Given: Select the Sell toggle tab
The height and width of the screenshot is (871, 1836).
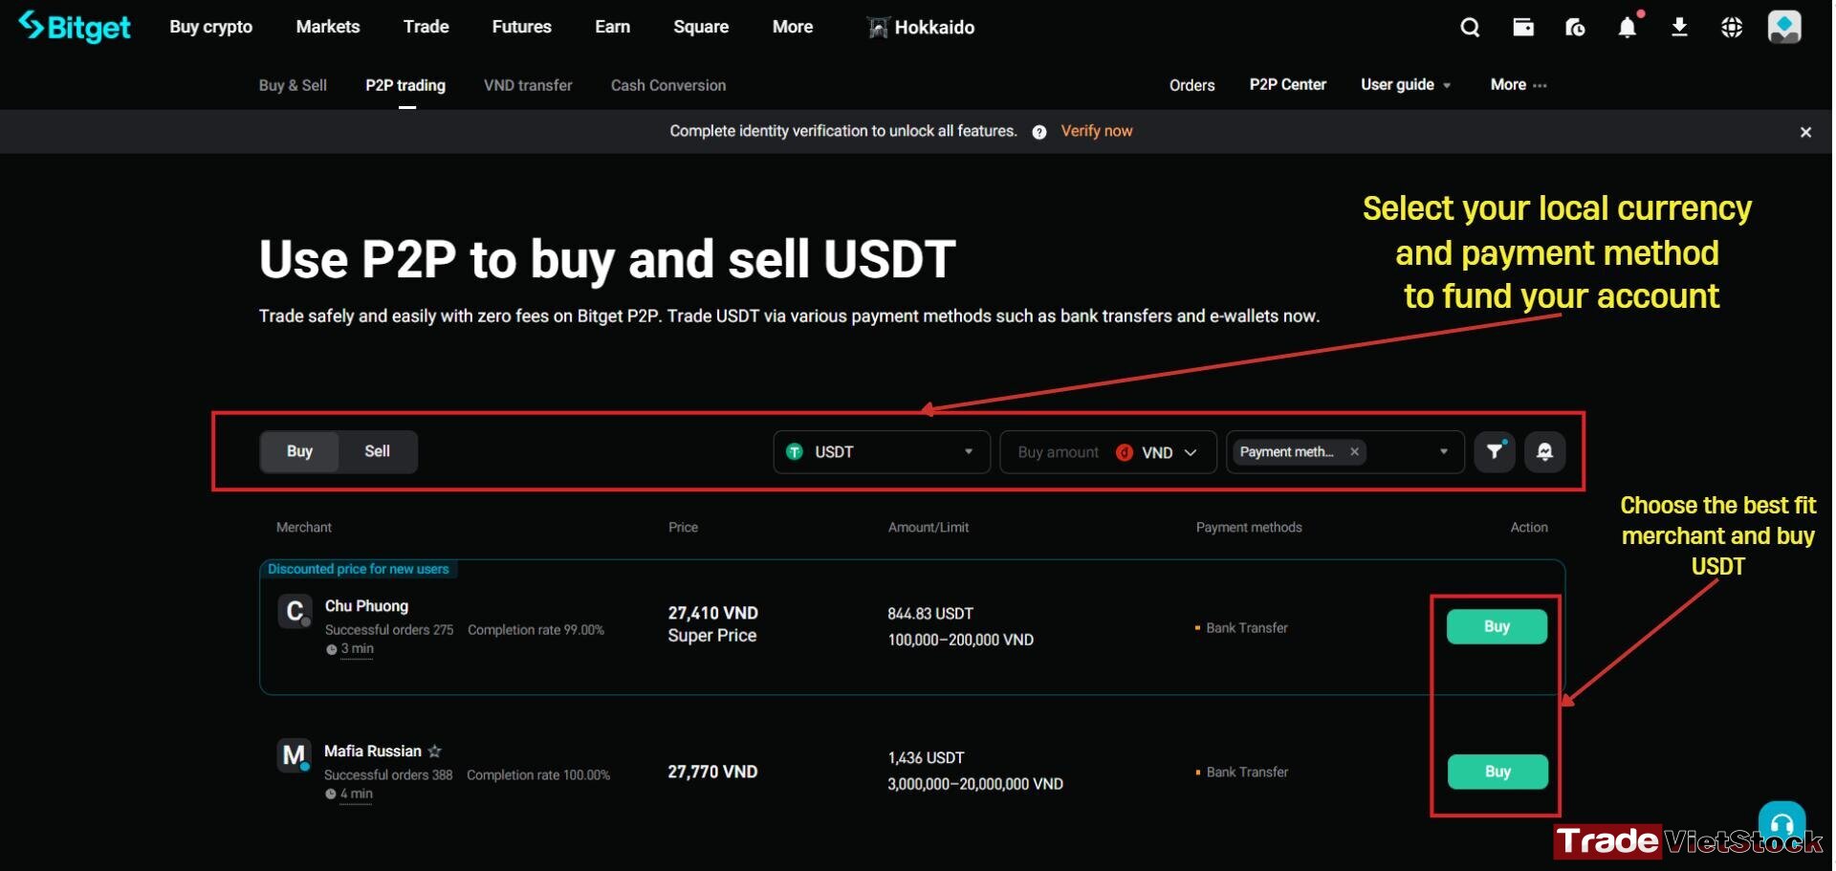Looking at the screenshot, I should click(x=377, y=451).
